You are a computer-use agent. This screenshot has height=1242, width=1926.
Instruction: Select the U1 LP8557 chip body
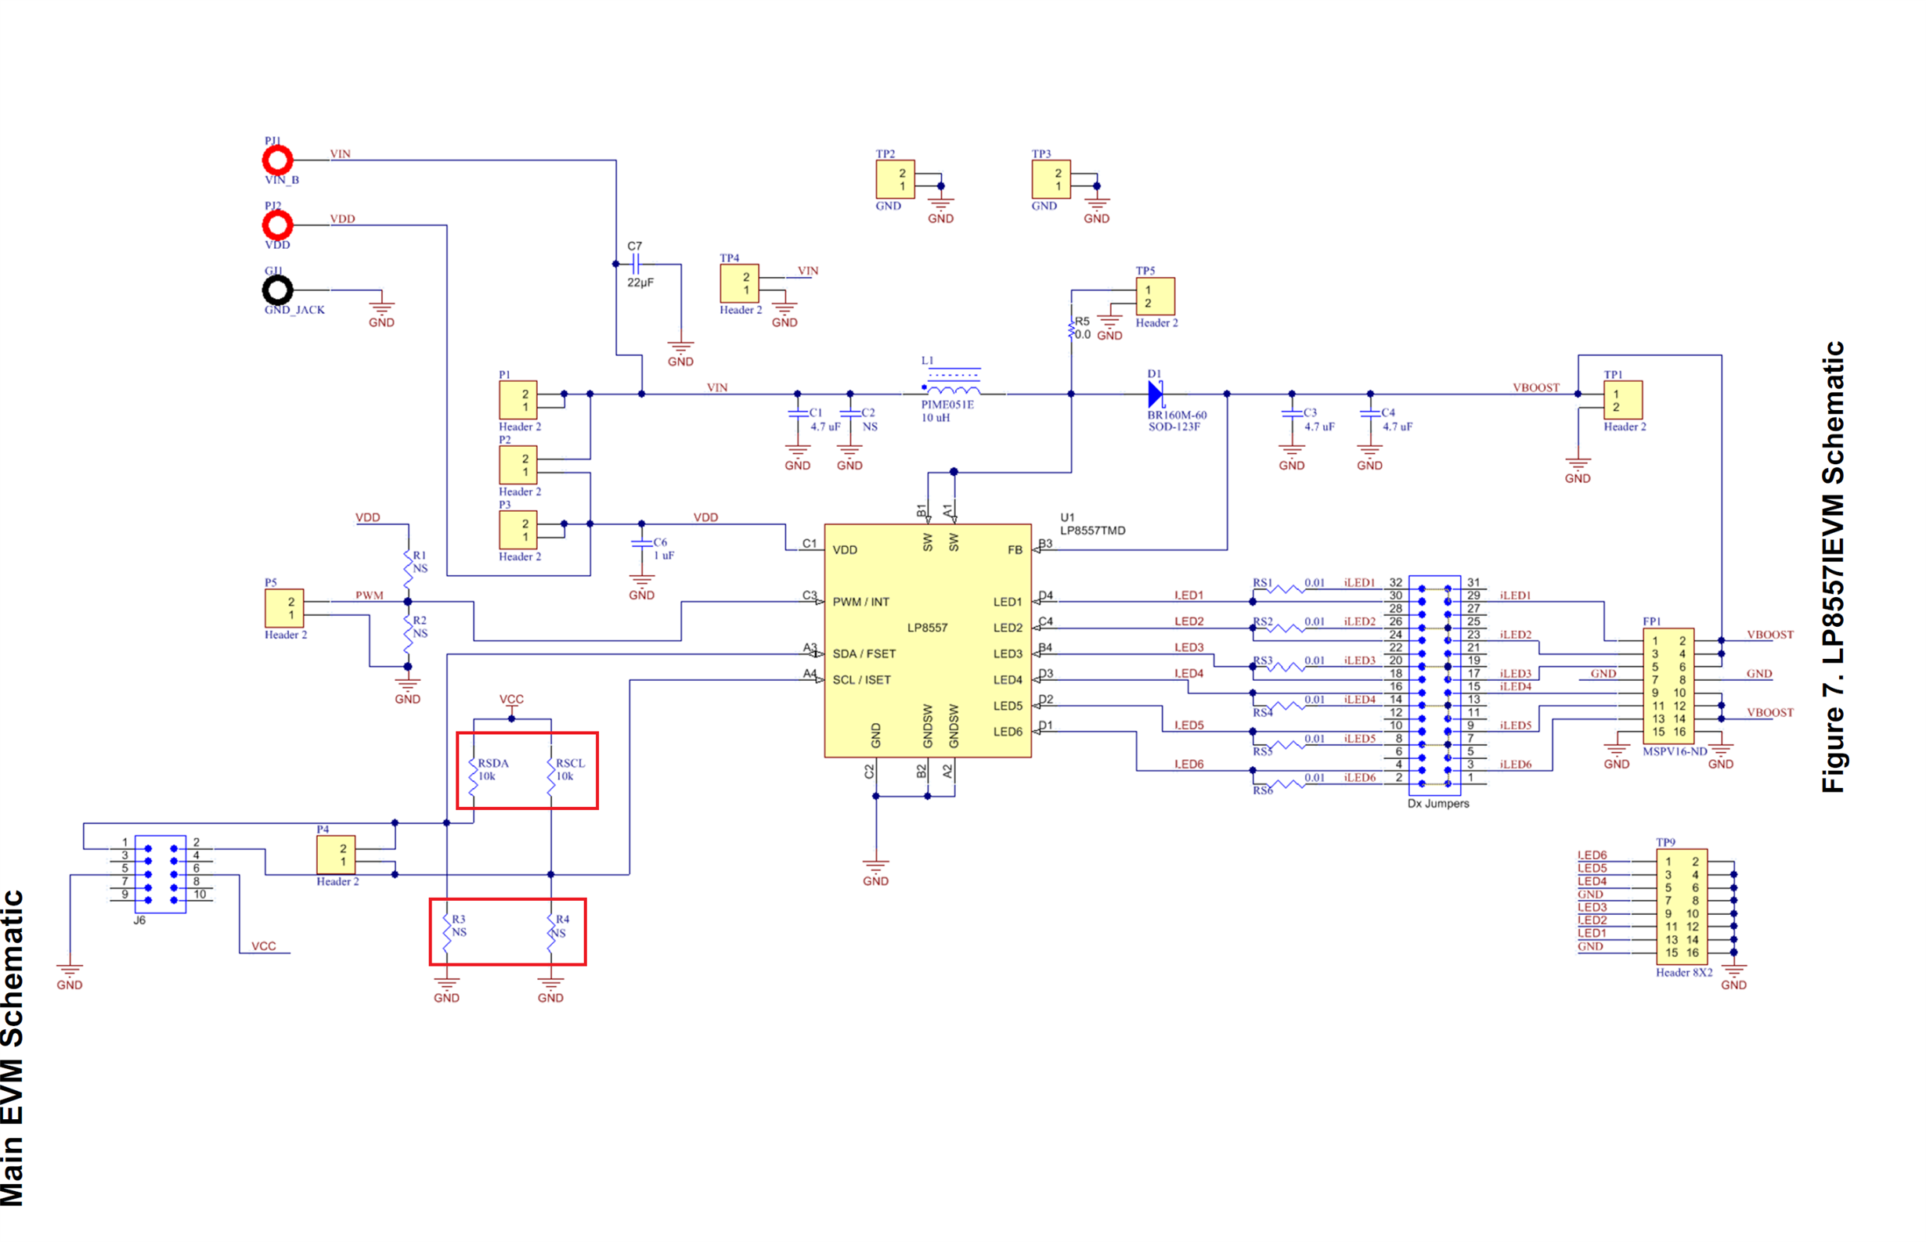pos(927,640)
